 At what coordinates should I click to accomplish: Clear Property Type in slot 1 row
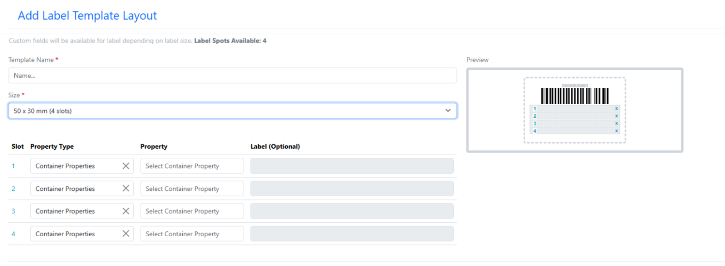point(126,166)
